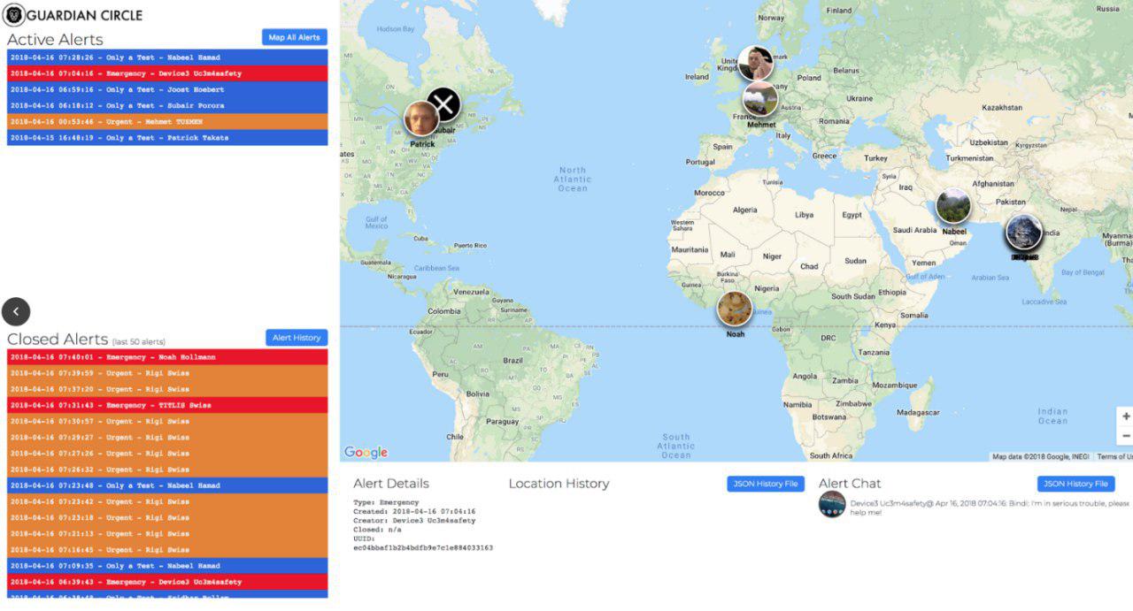Click the "Closed: n/a" line
This screenshot has width=1133, height=611.
[377, 529]
